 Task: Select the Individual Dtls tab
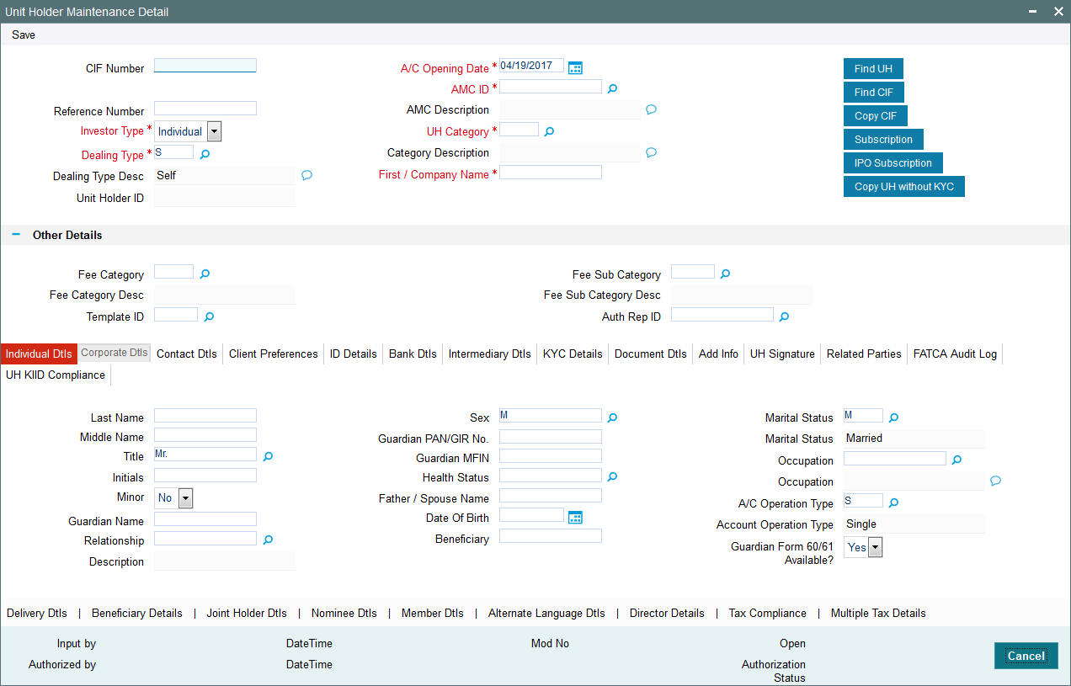tap(39, 354)
